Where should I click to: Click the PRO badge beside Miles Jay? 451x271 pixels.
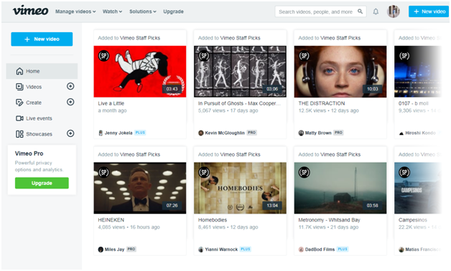[x=131, y=249]
